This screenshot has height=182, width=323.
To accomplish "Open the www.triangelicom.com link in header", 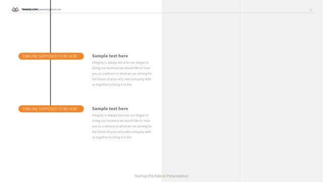I will [50, 10].
